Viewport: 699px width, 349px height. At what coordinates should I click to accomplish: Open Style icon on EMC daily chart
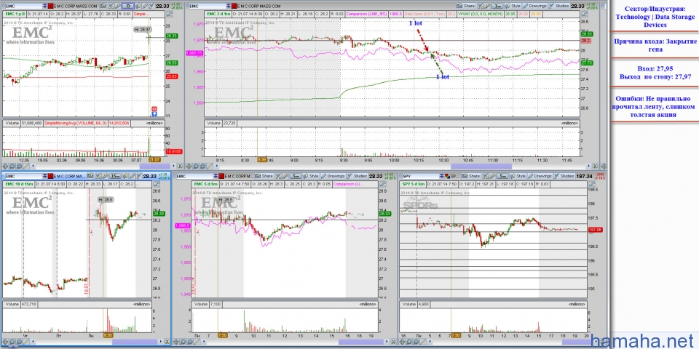coord(138,6)
